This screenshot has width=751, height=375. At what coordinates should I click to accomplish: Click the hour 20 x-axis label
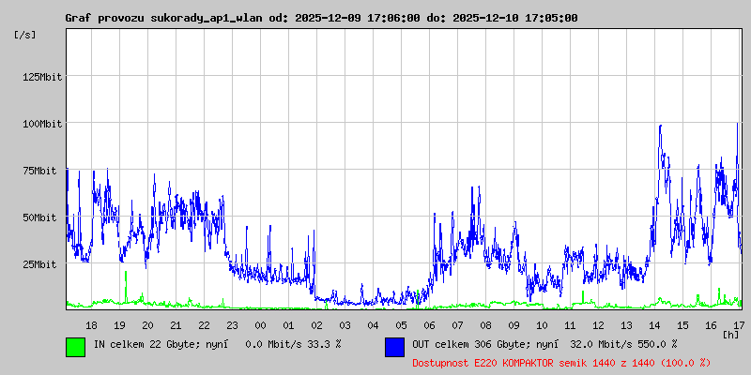(x=148, y=325)
